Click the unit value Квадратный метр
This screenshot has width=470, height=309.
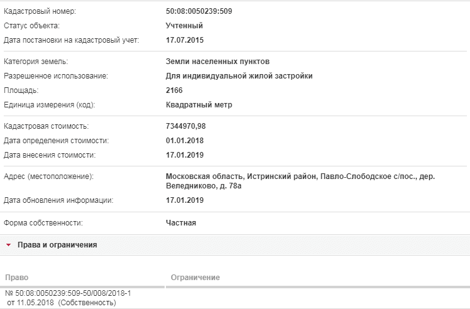coord(199,105)
